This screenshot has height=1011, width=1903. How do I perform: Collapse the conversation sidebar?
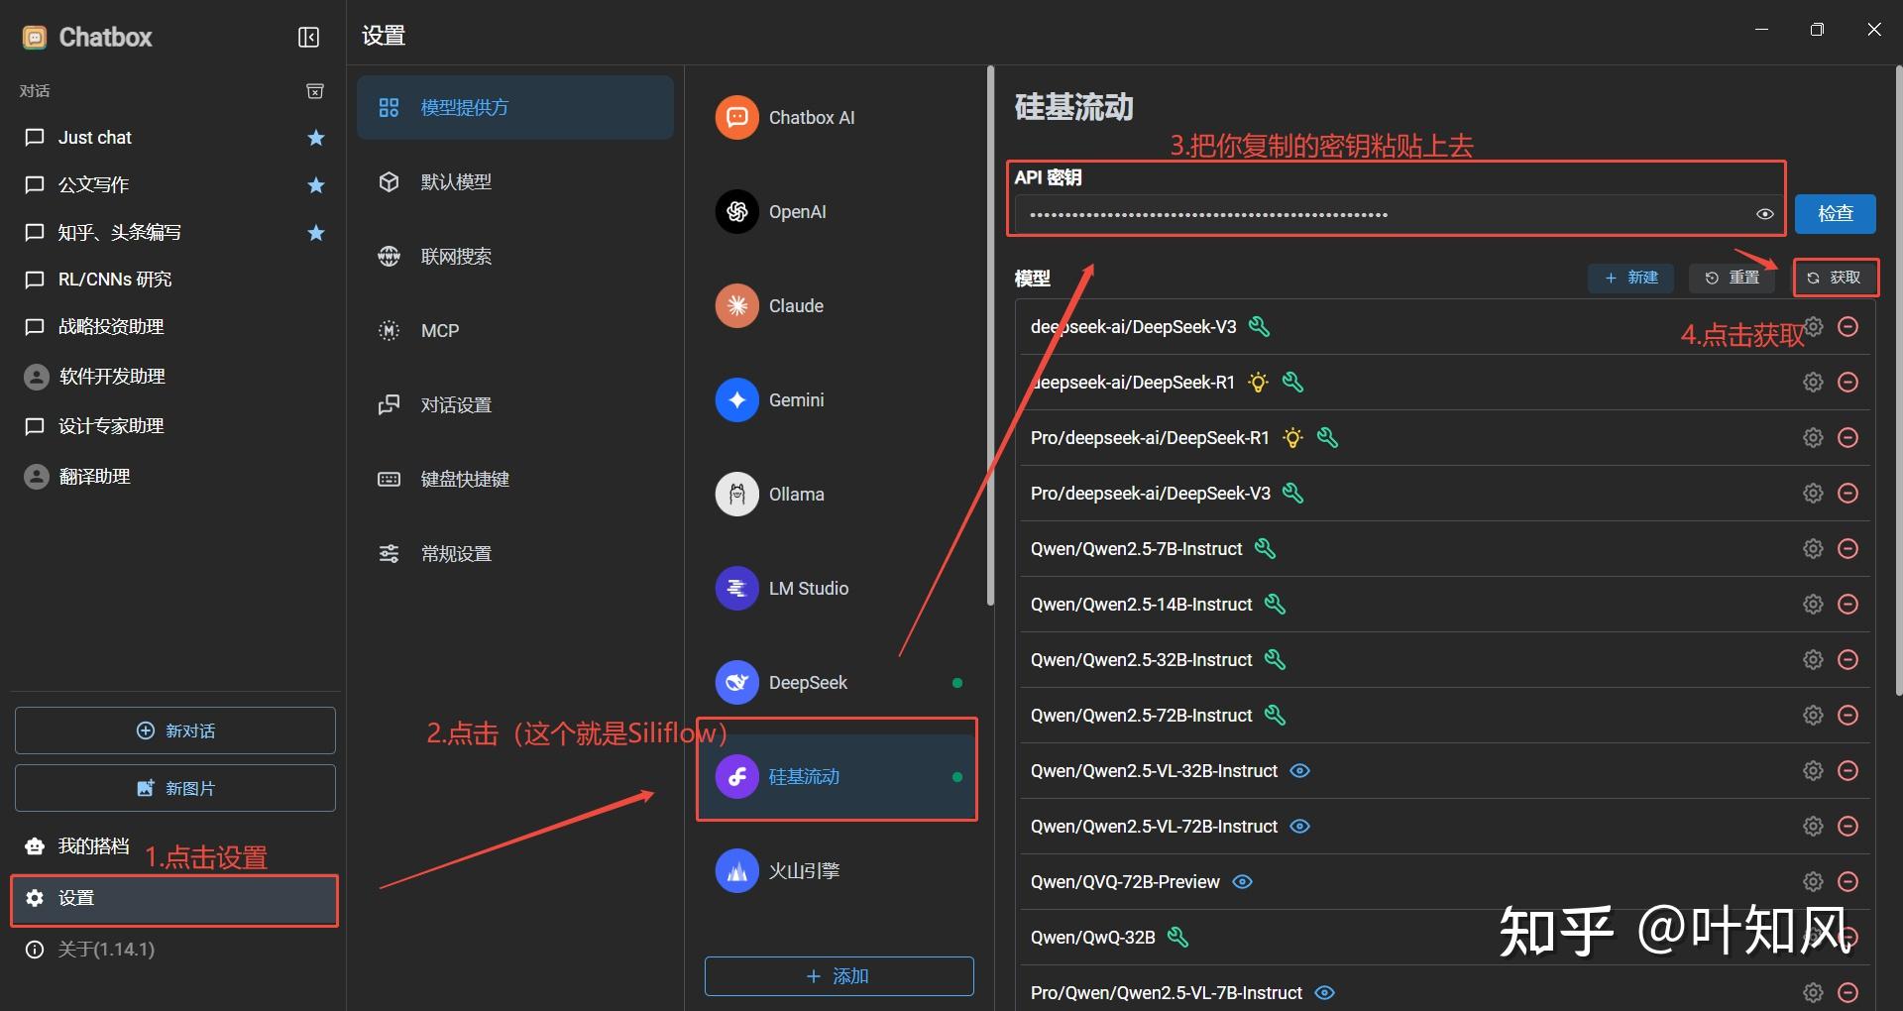point(308,37)
